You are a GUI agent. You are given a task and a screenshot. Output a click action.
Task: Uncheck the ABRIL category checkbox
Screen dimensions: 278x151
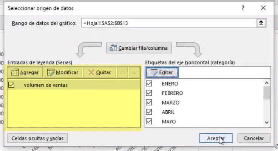149,112
